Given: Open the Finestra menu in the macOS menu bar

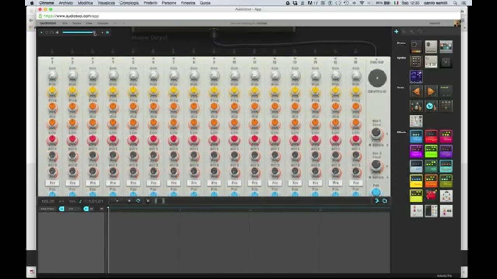Looking at the screenshot, I should (x=188, y=3).
